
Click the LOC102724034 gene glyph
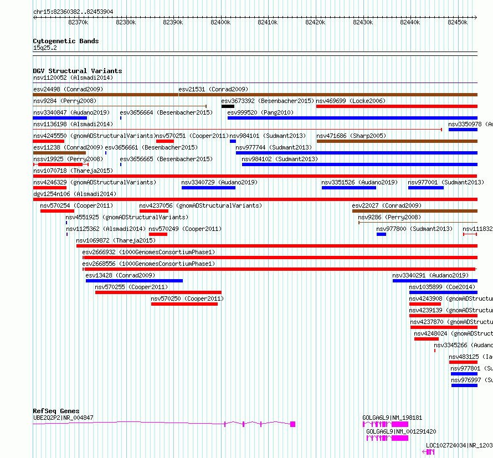tap(428, 452)
